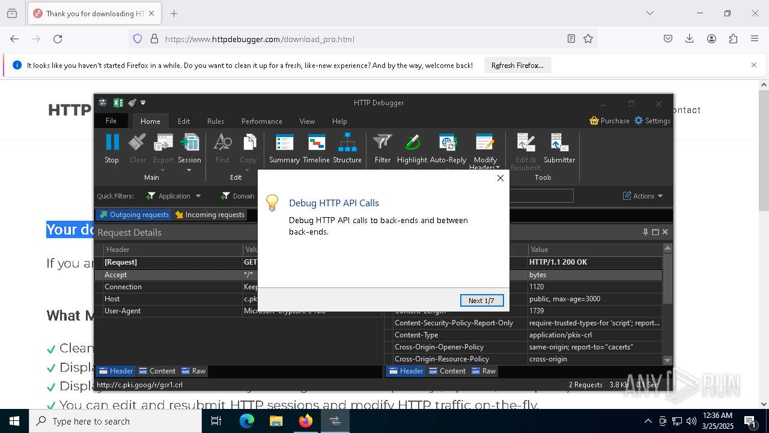Click the Edit & Resubmit icon

526,143
